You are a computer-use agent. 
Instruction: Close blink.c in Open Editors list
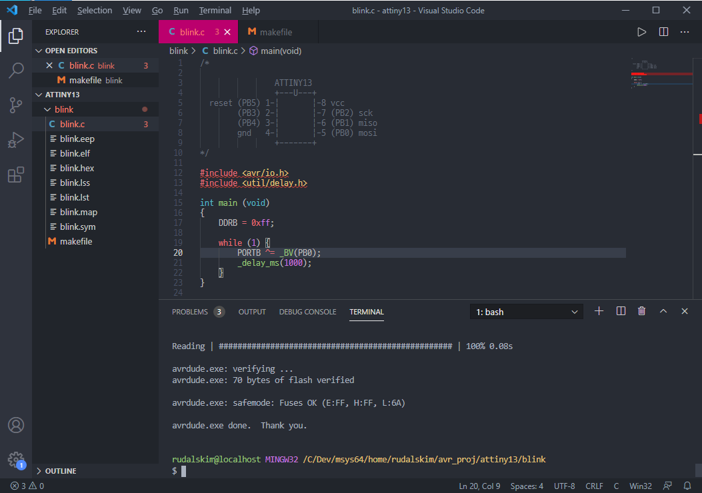click(49, 65)
